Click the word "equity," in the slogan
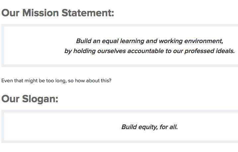Screen dimensions: 238x152 click(147, 127)
